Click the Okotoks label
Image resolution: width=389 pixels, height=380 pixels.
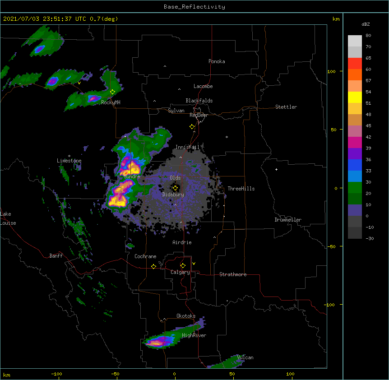pos(186,316)
